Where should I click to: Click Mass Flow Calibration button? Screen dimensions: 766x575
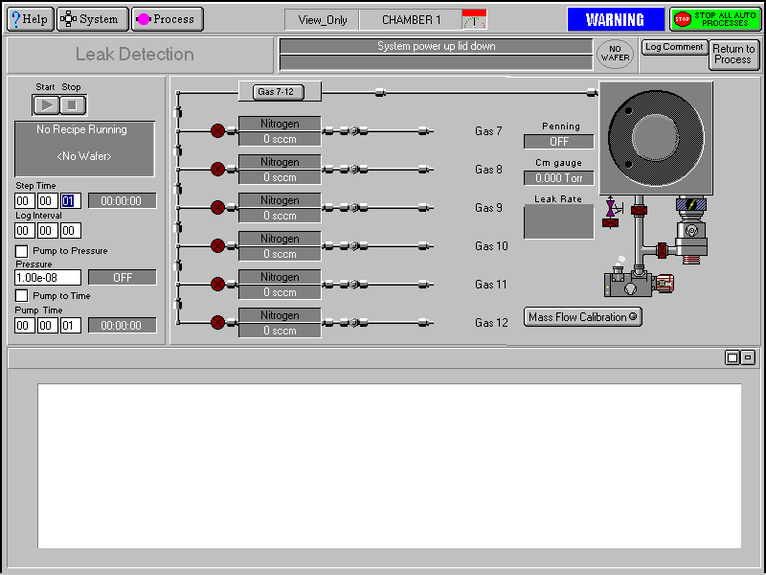582,317
